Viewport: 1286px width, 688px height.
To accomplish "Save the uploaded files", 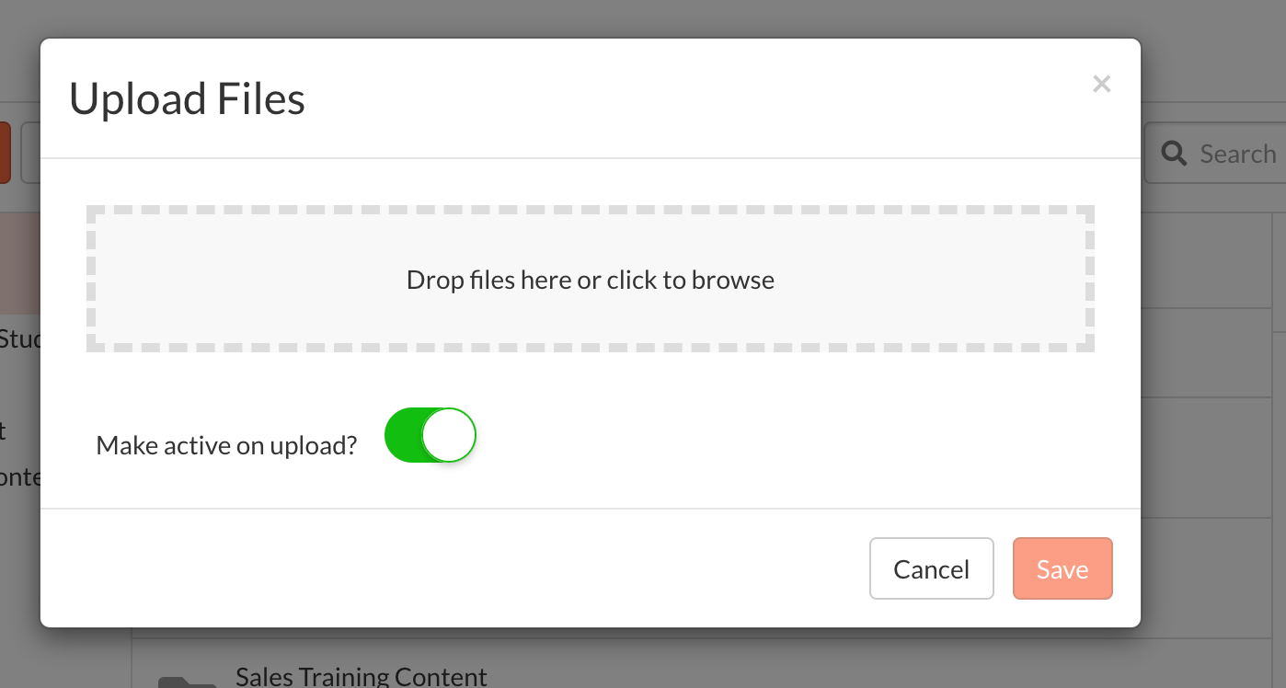I will [1062, 568].
